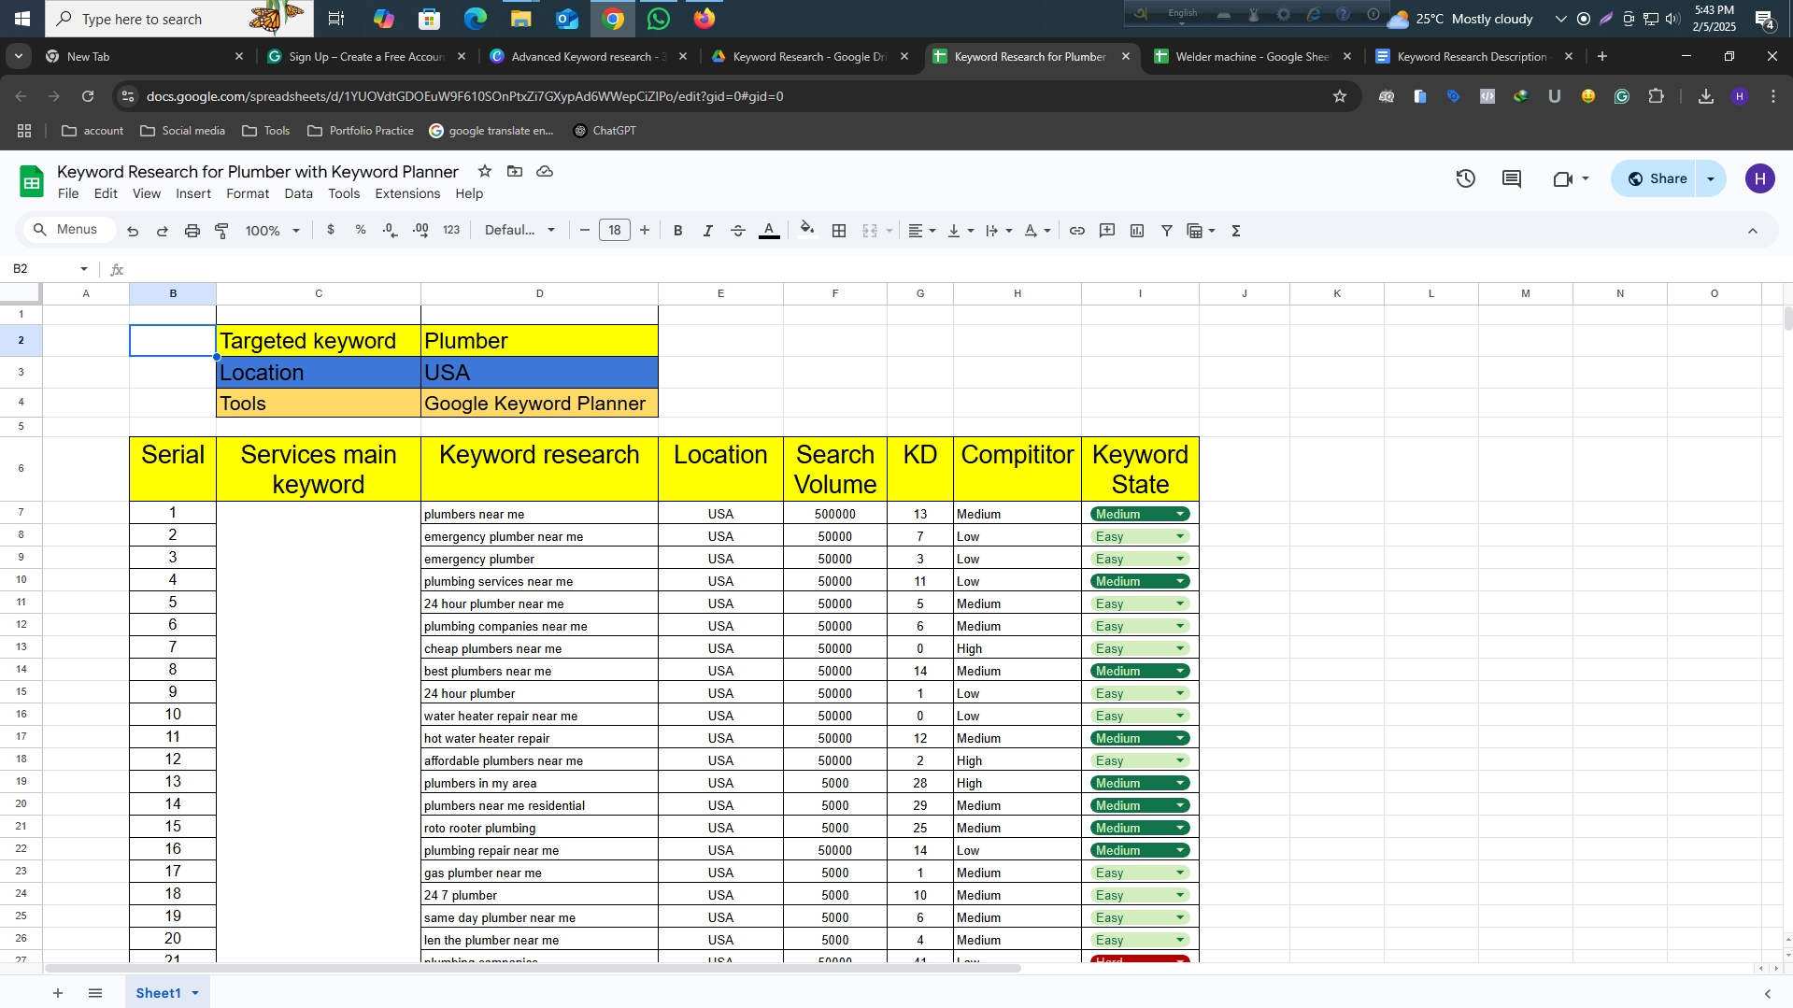Open the Borders tool
Image resolution: width=1793 pixels, height=1008 pixels.
(839, 231)
